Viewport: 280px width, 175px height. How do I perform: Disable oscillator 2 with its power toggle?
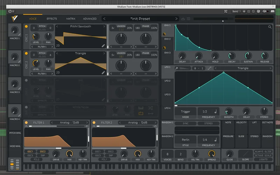26,54
